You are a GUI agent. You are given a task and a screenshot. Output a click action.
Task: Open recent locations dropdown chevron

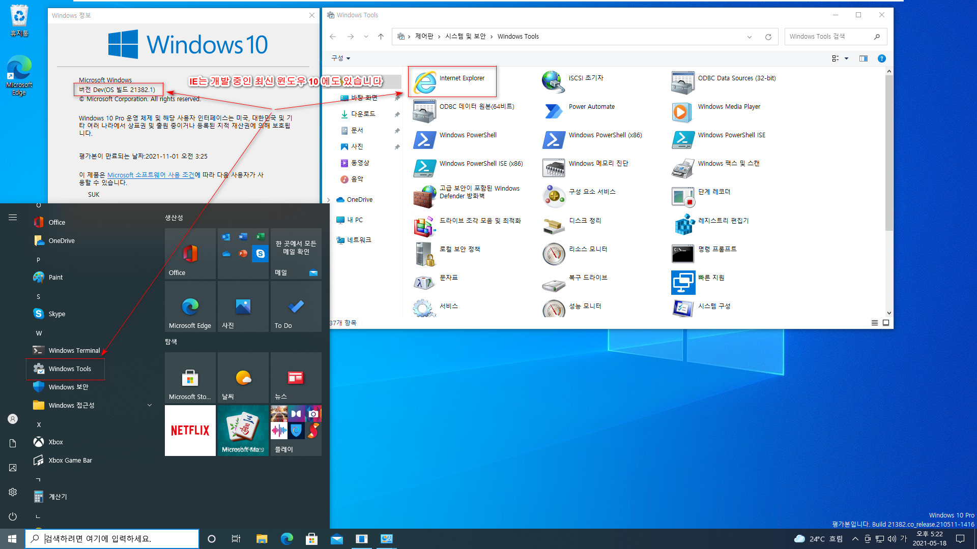[x=366, y=37]
